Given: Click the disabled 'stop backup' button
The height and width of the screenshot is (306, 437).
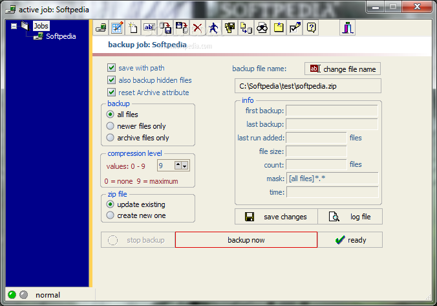Looking at the screenshot, I should coord(138,240).
